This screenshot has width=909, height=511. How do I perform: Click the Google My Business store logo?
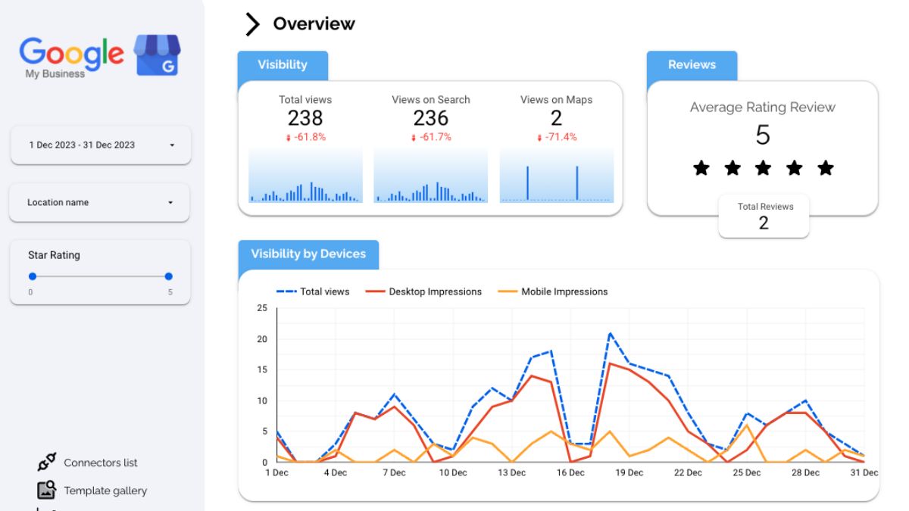click(159, 55)
